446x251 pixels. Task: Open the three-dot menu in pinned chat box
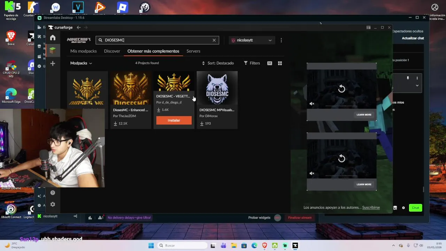417,78
